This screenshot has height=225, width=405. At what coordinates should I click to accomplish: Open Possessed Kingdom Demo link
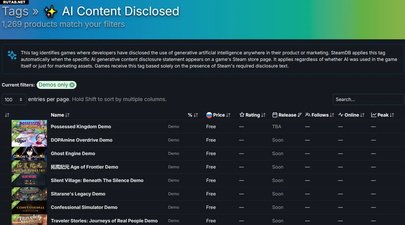81,127
